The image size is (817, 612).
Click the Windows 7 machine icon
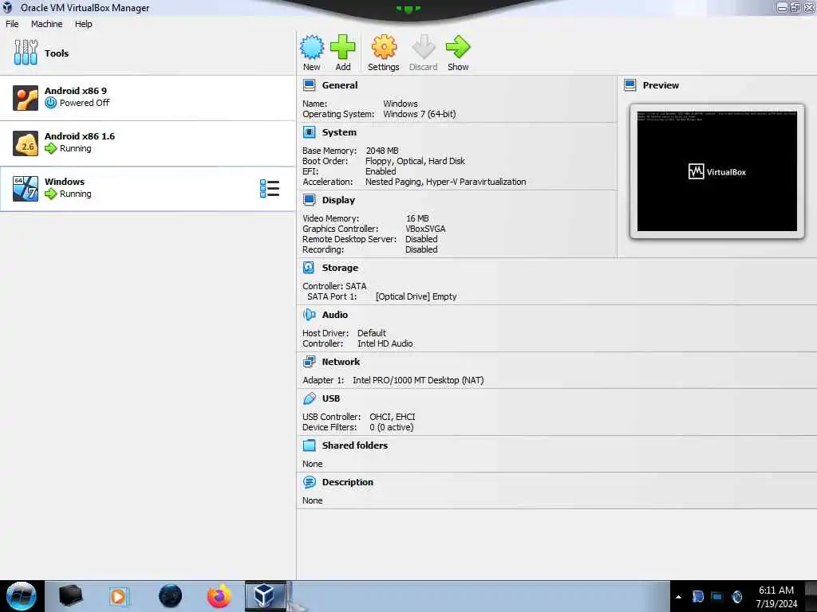[26, 189]
